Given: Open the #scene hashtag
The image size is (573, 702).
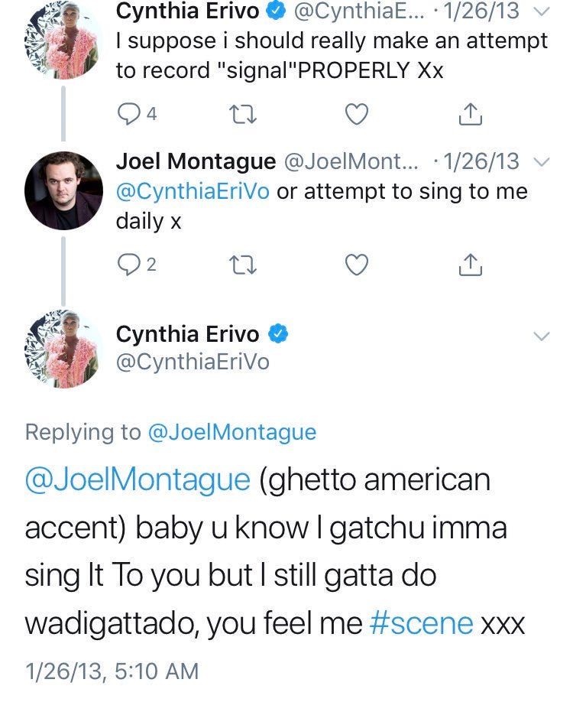Looking at the screenshot, I should (x=421, y=623).
